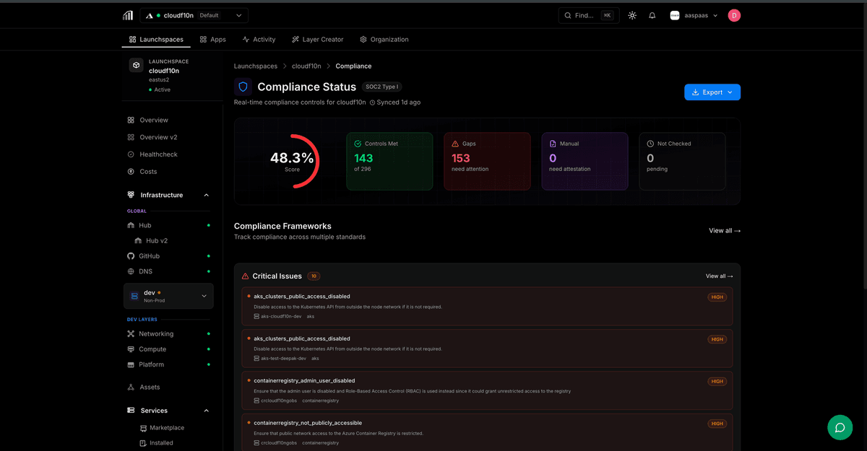867x451 pixels.
Task: Open the Marketplace under Services
Action: coord(165,427)
